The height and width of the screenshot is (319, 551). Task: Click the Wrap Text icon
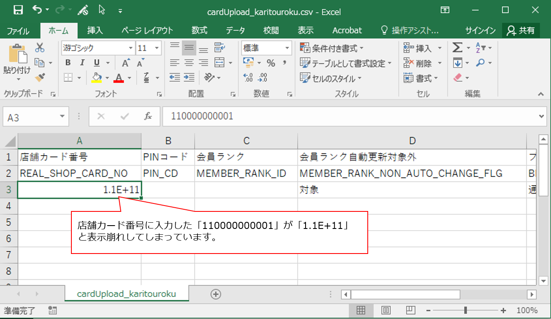(x=220, y=48)
